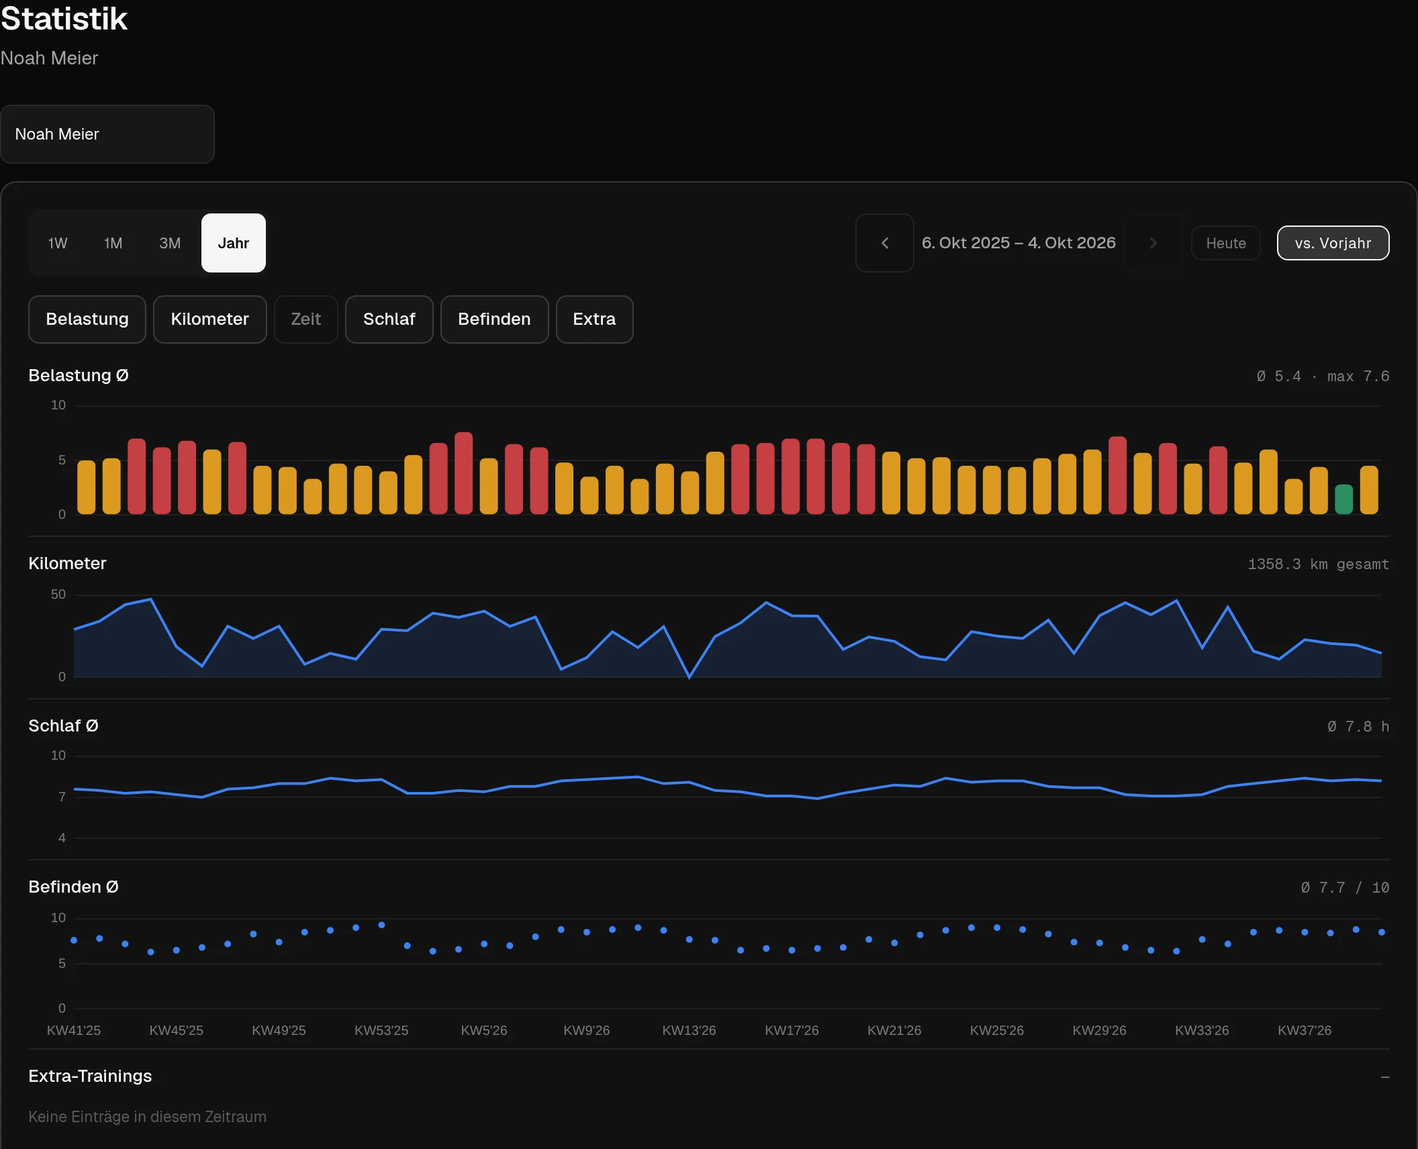Click the KW37'26 axis label
Image resolution: width=1418 pixels, height=1149 pixels.
pos(1305,1030)
